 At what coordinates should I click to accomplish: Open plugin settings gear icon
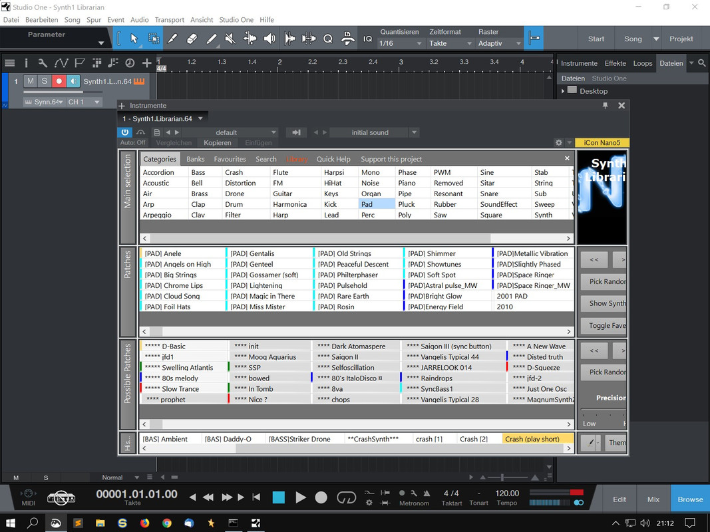click(x=559, y=142)
